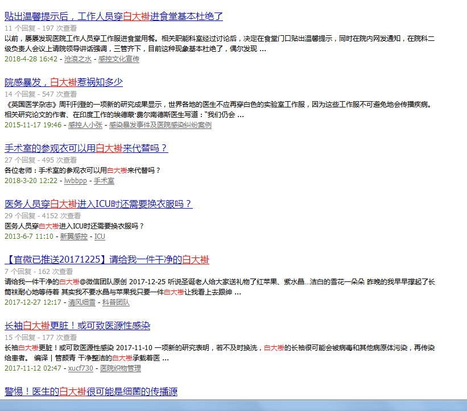Open the ICU category link

(x=100, y=235)
